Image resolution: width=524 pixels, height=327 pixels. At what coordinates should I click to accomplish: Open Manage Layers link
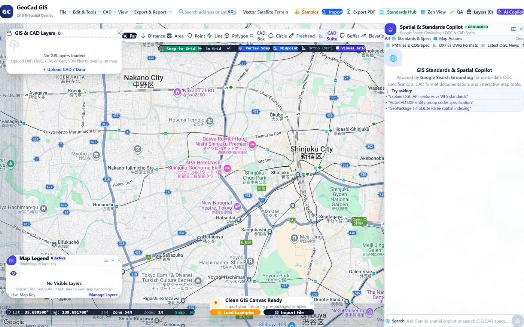coord(103,295)
